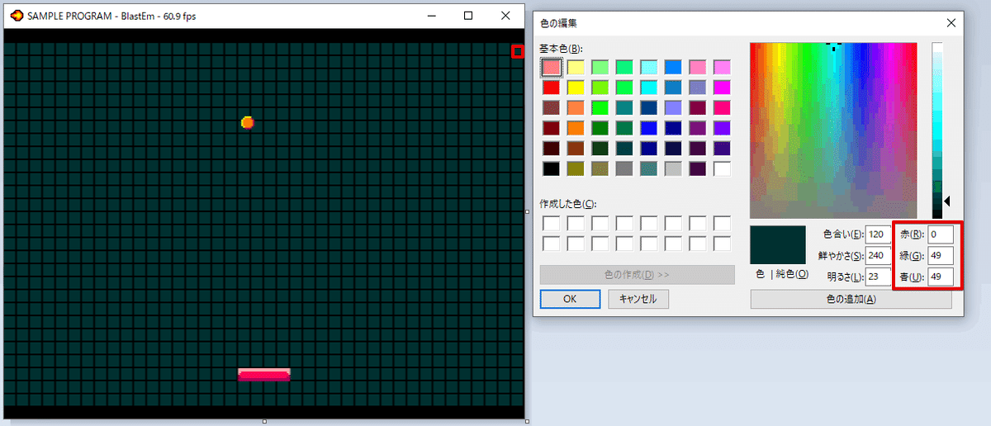Click the vertical brightness gradient bar
The height and width of the screenshot is (426, 991).
pyautogui.click(x=936, y=130)
